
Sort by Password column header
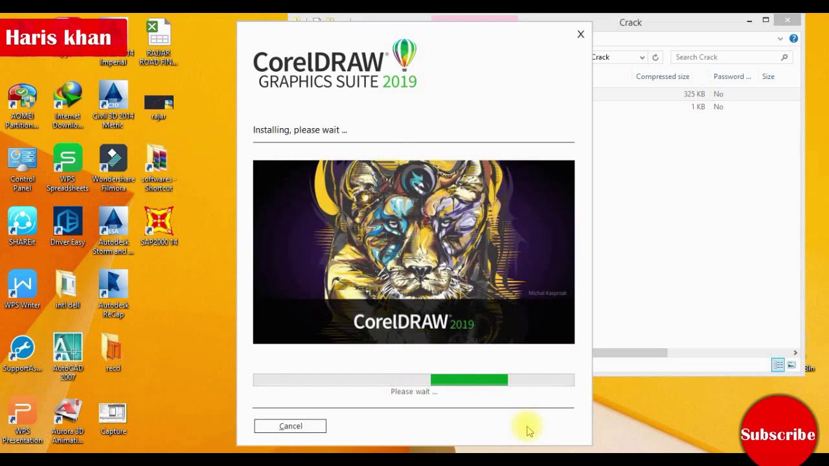[x=732, y=76]
